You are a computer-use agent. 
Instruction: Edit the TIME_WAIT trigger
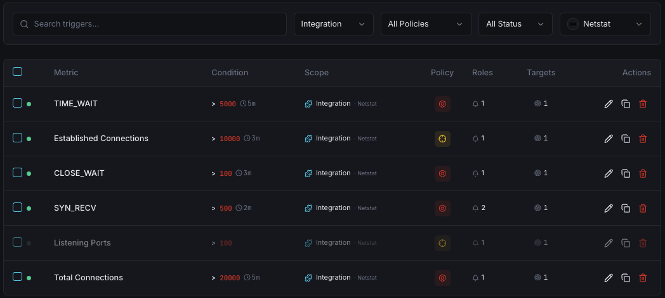click(x=609, y=104)
